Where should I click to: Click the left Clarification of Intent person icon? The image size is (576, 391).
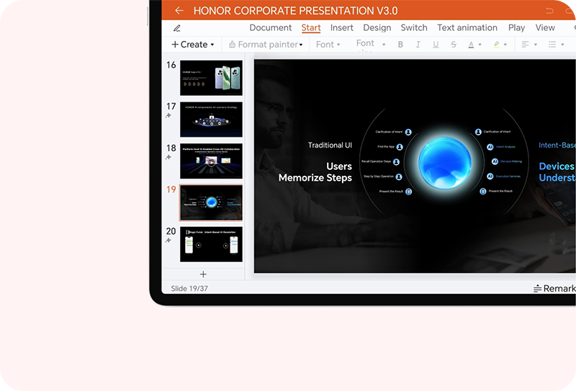tap(408, 132)
